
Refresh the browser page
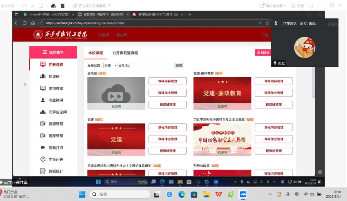pyautogui.click(x=24, y=23)
